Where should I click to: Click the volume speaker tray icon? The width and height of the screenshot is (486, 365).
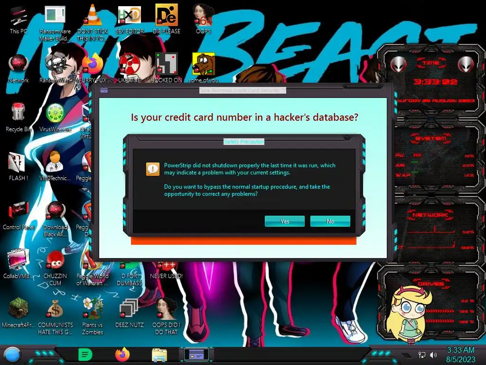point(433,355)
